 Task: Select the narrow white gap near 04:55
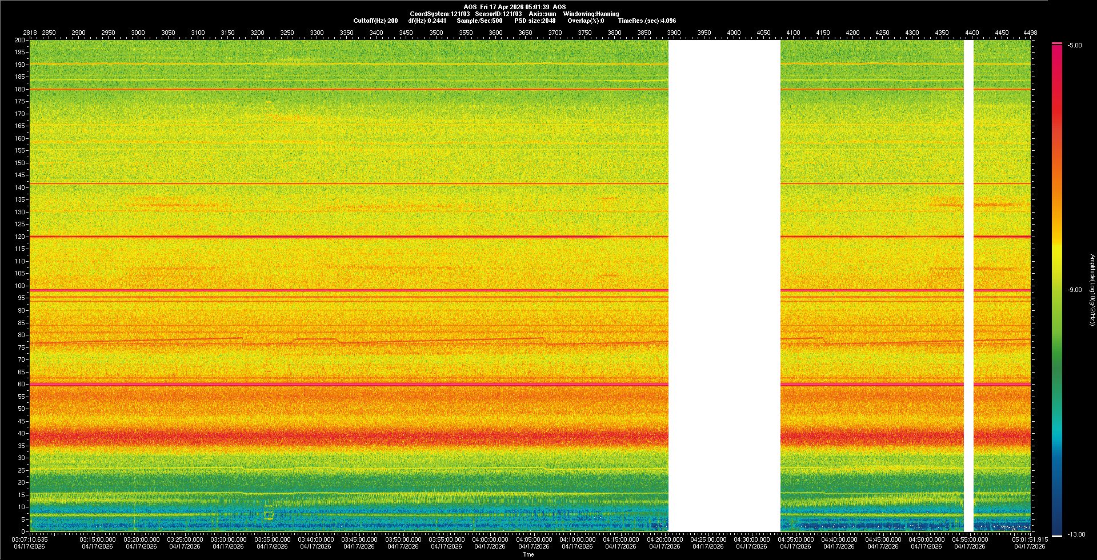(968, 286)
